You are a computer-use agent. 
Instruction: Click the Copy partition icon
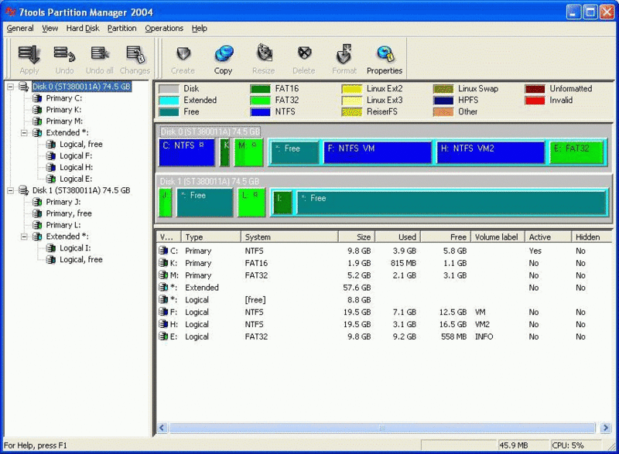coord(224,59)
